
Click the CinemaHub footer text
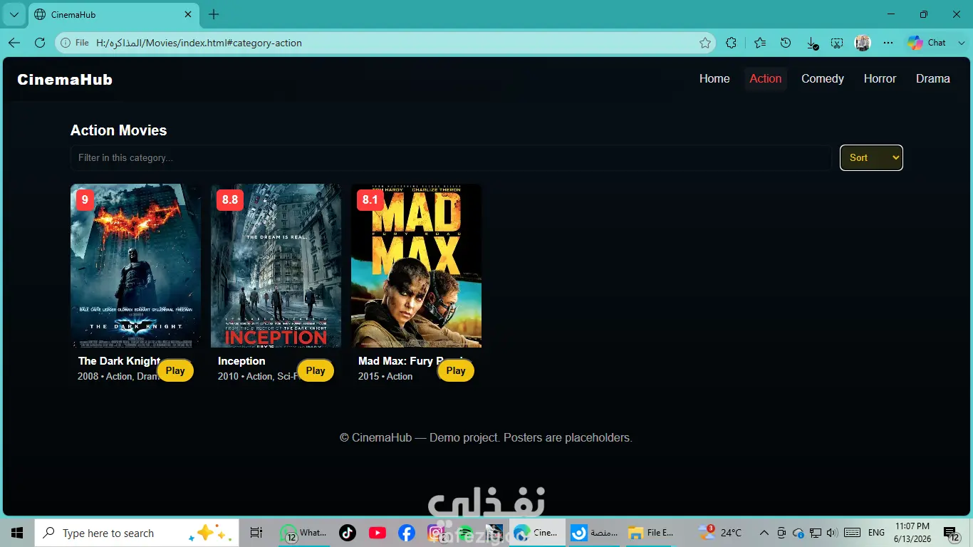(486, 437)
